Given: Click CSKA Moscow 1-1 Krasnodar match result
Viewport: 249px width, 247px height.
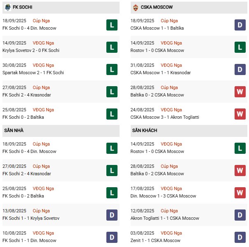Looking at the screenshot, I should pyautogui.click(x=160, y=73).
